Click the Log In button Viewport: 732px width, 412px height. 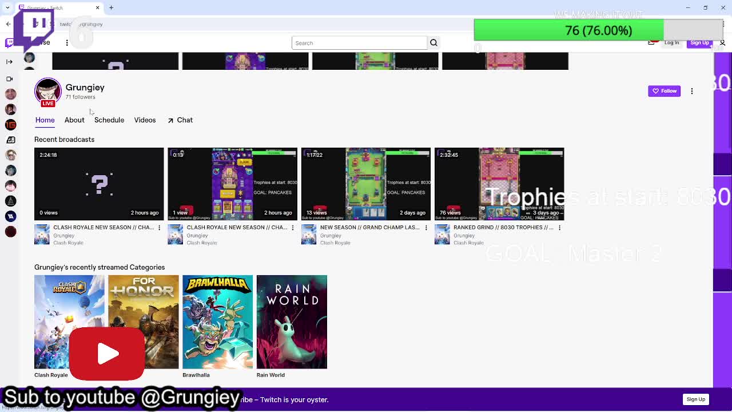[x=671, y=43]
